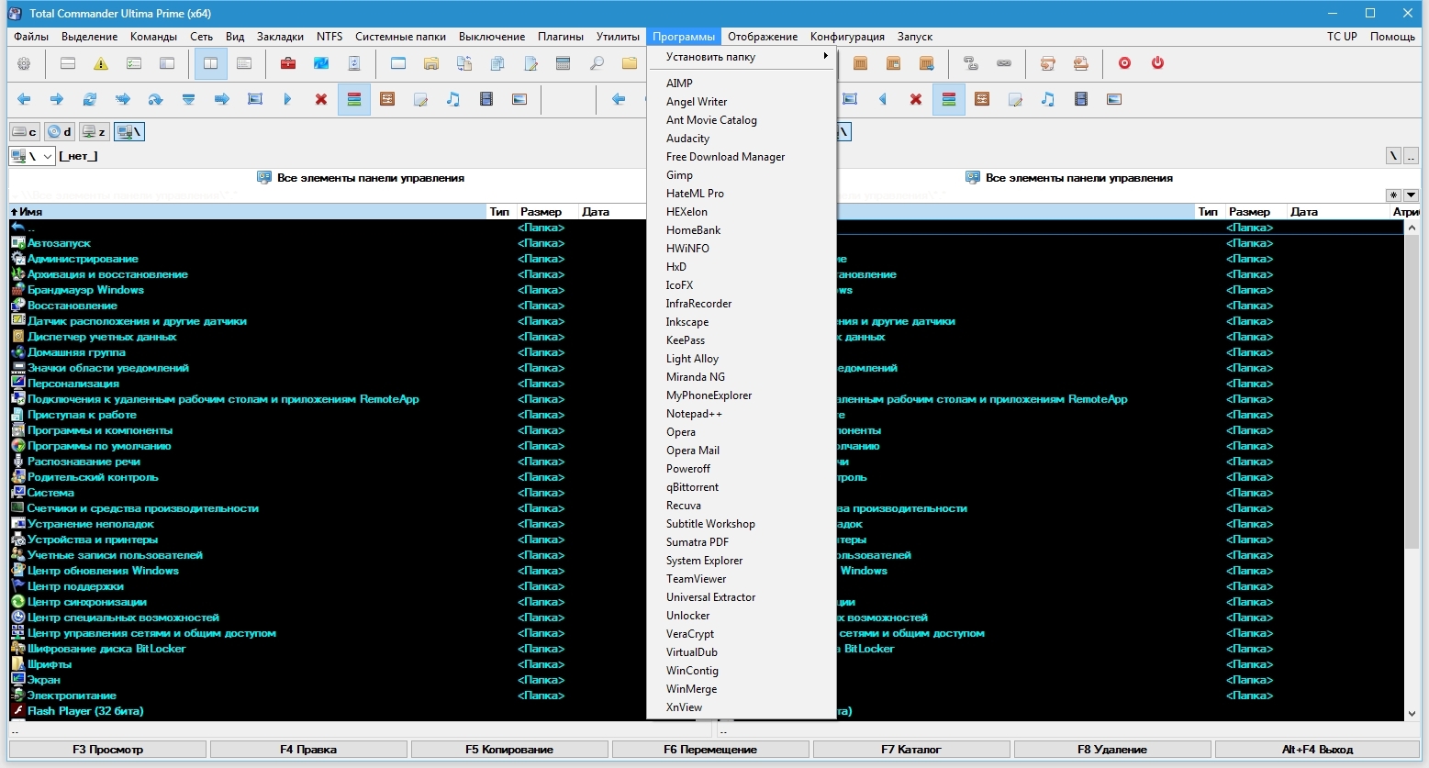Click the left-panel music note filter icon
Image resolution: width=1429 pixels, height=768 pixels.
(x=453, y=99)
